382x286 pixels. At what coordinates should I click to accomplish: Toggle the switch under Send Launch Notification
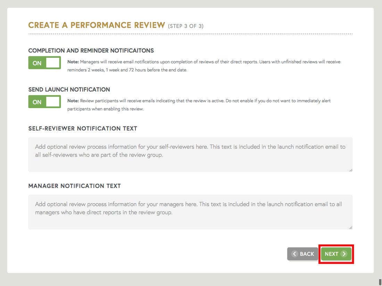pyautogui.click(x=44, y=102)
